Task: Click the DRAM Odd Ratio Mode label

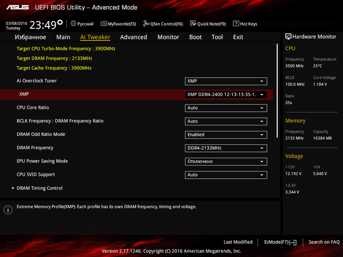Action: 41,134
